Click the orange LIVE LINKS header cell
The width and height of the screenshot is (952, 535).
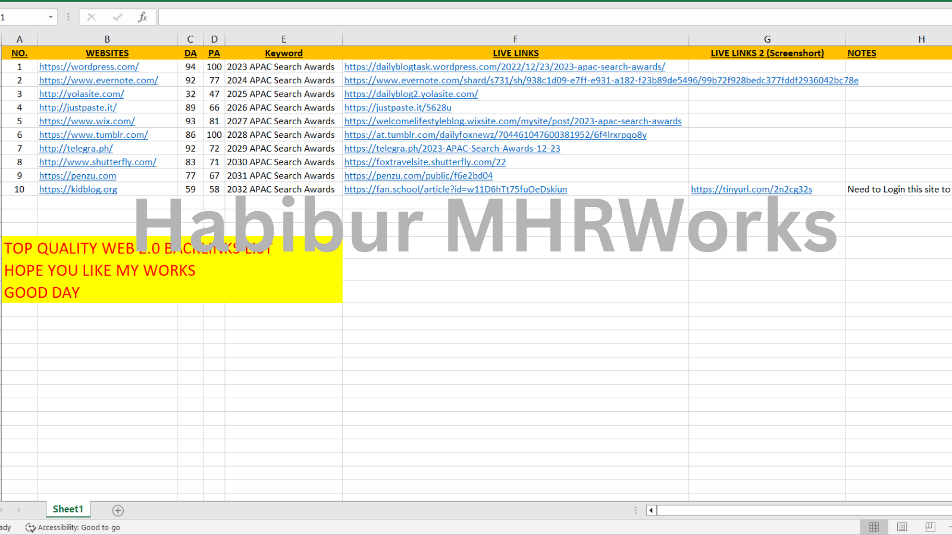tap(515, 53)
